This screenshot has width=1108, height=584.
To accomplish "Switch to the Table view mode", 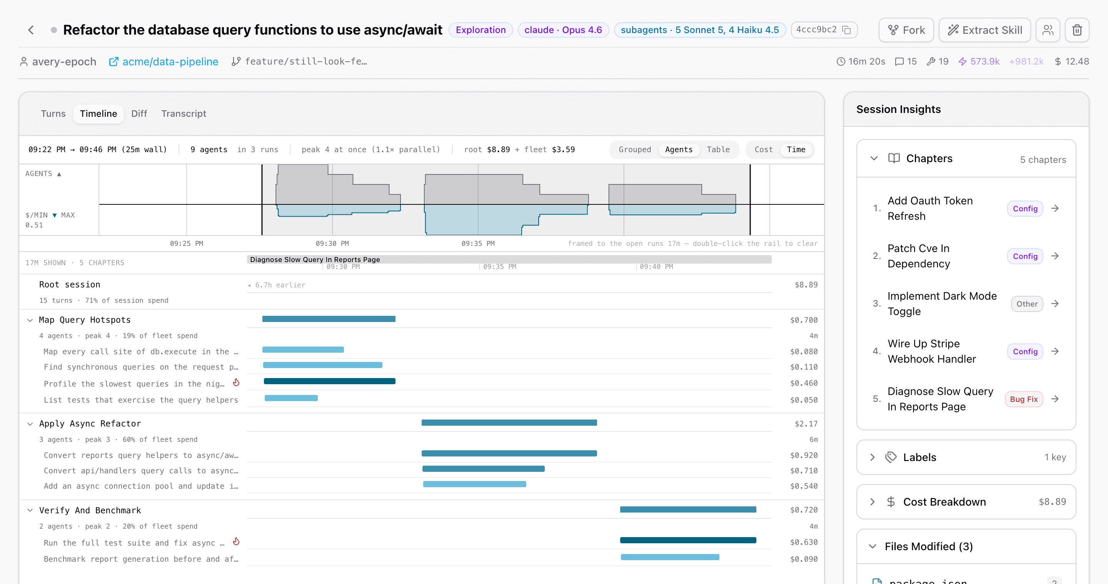I will 718,150.
